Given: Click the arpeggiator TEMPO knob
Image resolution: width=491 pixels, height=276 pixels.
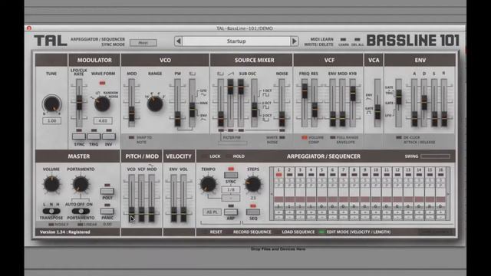Looking at the screenshot, I should [208, 184].
